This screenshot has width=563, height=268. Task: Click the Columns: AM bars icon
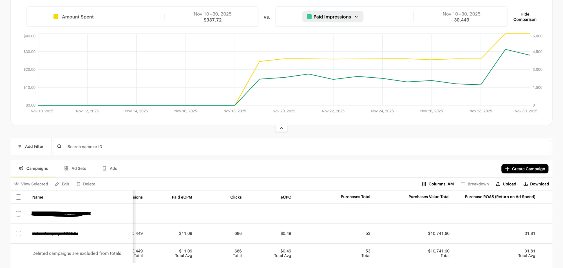424,184
